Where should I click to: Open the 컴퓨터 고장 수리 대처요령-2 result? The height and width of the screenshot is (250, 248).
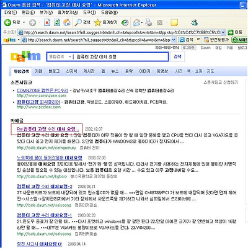pos(45,187)
